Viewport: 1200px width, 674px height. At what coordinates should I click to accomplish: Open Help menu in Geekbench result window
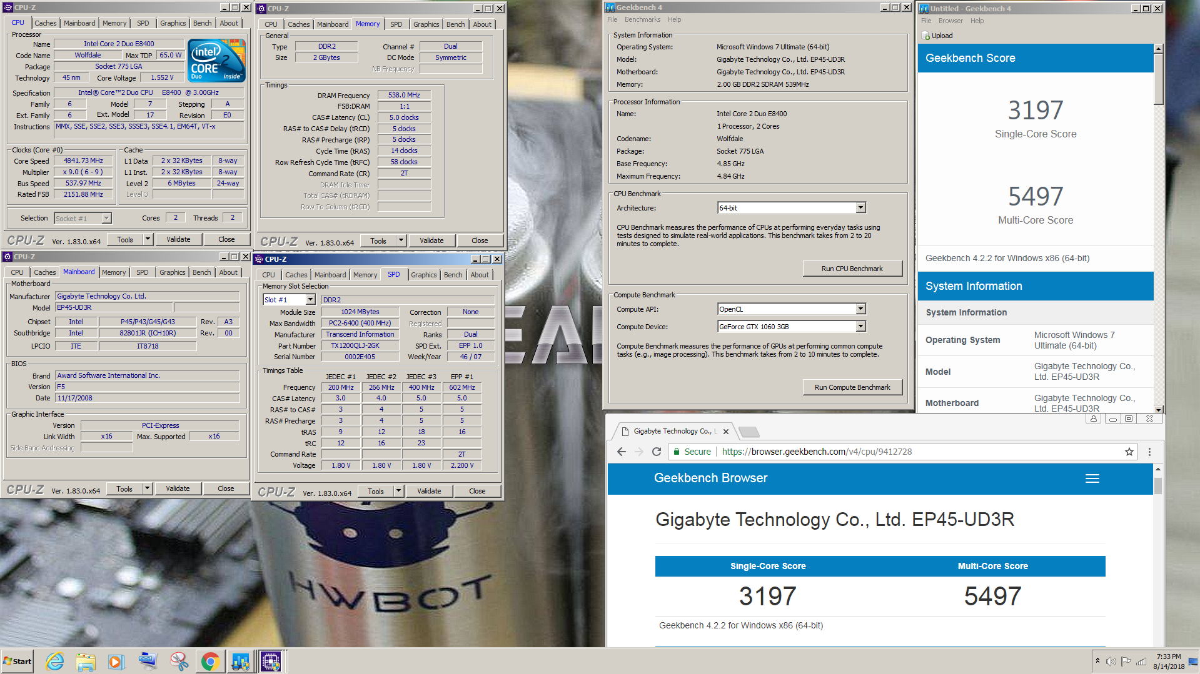point(977,21)
